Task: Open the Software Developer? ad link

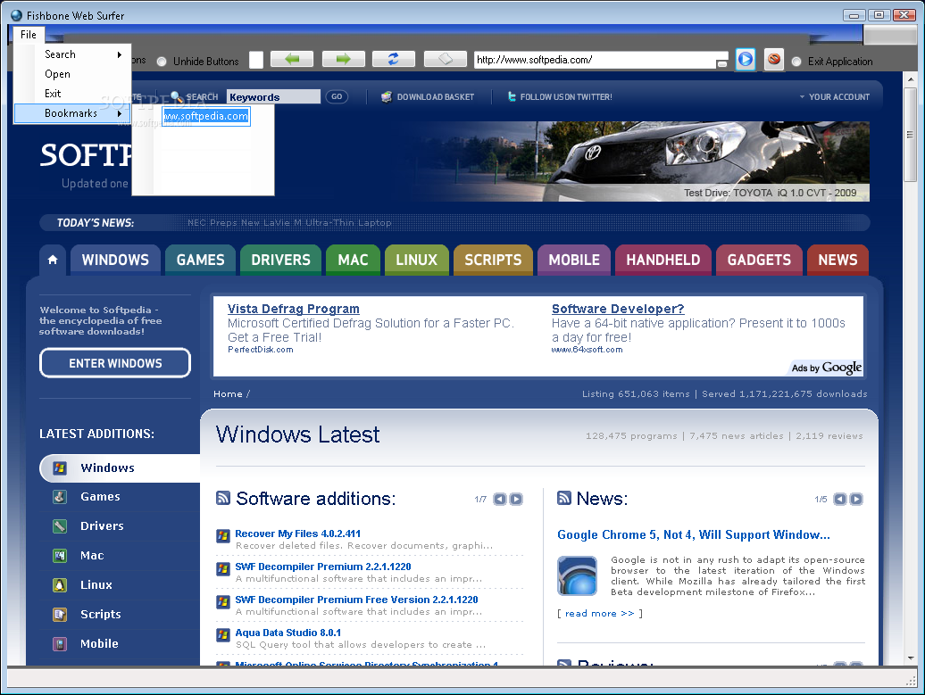Action: [x=618, y=309]
